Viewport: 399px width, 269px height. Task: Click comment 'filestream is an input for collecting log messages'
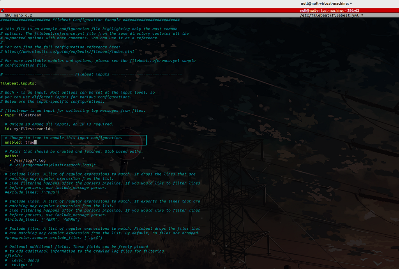(x=73, y=111)
